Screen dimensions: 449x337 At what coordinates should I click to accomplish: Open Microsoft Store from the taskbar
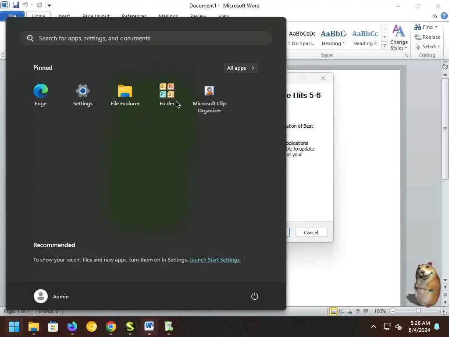pos(53,326)
